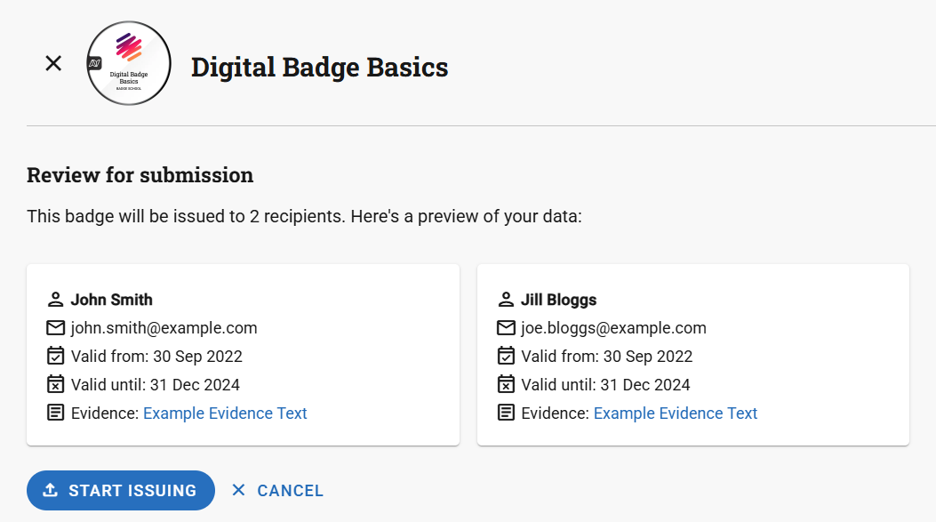Click the envelope icon for john.smith@example.com

tap(56, 328)
